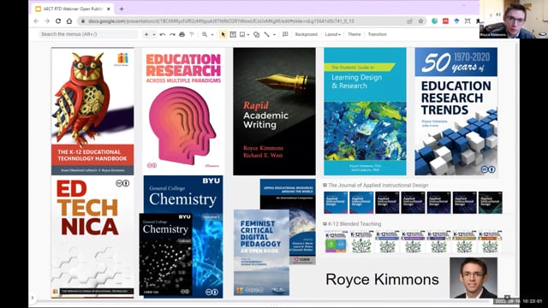The height and width of the screenshot is (308, 548).
Task: Click the presenter webcam video thumbnail
Action: click(514, 19)
